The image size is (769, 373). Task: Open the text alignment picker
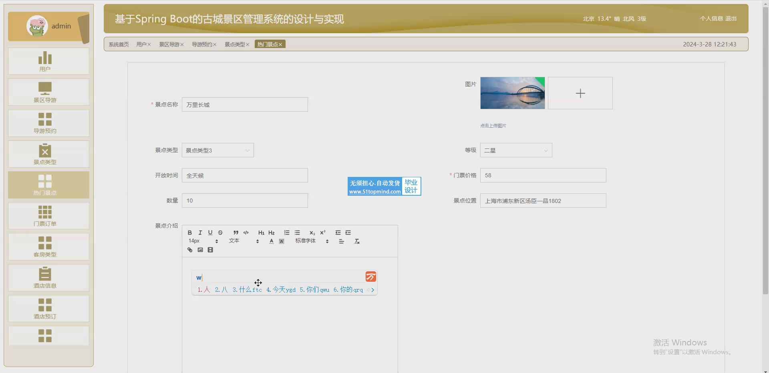pos(341,241)
